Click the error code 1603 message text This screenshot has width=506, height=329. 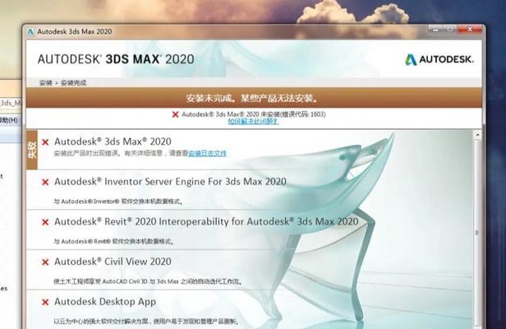[254, 114]
